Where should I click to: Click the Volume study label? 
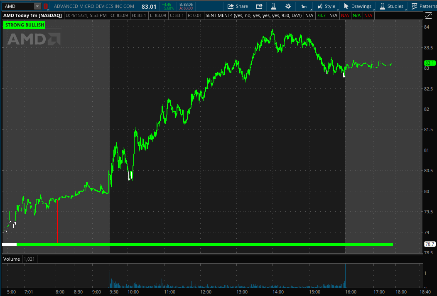[12, 259]
